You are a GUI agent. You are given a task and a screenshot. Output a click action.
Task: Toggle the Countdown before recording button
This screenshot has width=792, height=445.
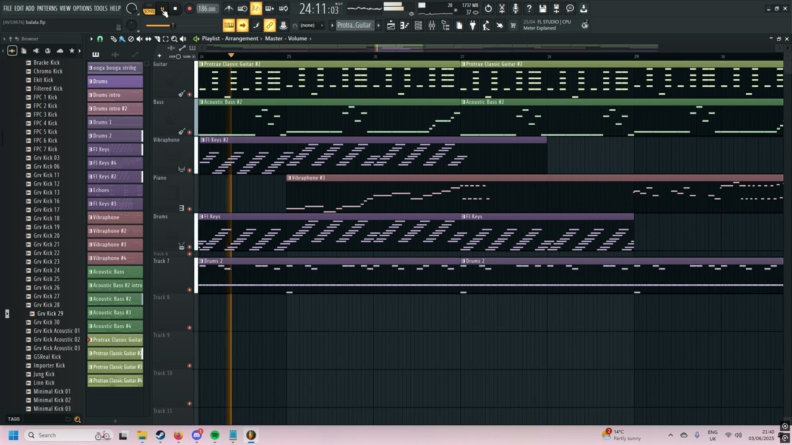(256, 9)
